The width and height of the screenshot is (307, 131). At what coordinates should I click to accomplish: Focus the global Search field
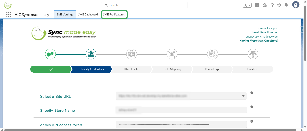(x=144, y=5)
